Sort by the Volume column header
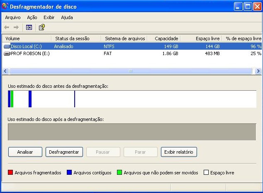The image size is (263, 193). 27,39
